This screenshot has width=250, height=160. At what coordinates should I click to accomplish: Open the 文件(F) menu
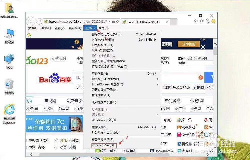click(x=33, y=28)
